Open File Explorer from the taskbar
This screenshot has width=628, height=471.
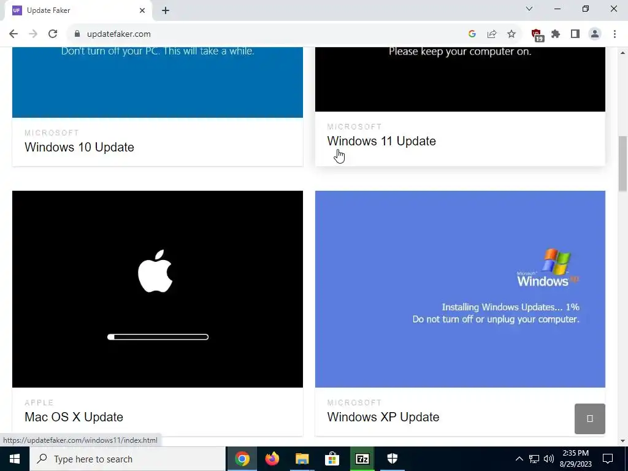(x=302, y=459)
